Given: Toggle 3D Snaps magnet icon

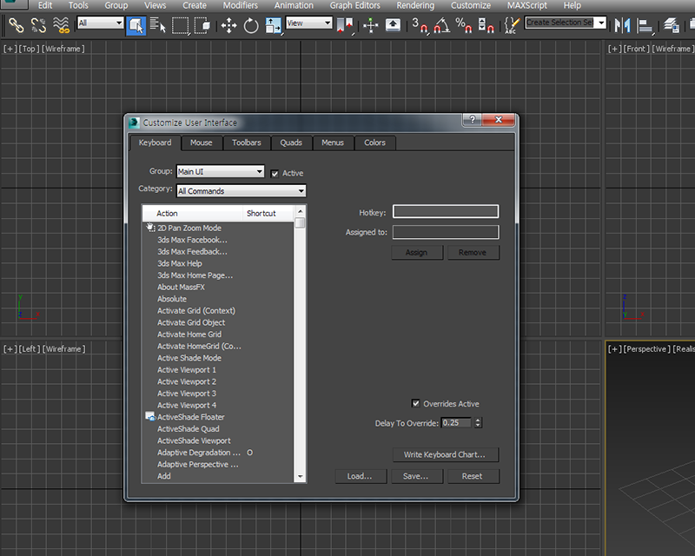Looking at the screenshot, I should 420,25.
